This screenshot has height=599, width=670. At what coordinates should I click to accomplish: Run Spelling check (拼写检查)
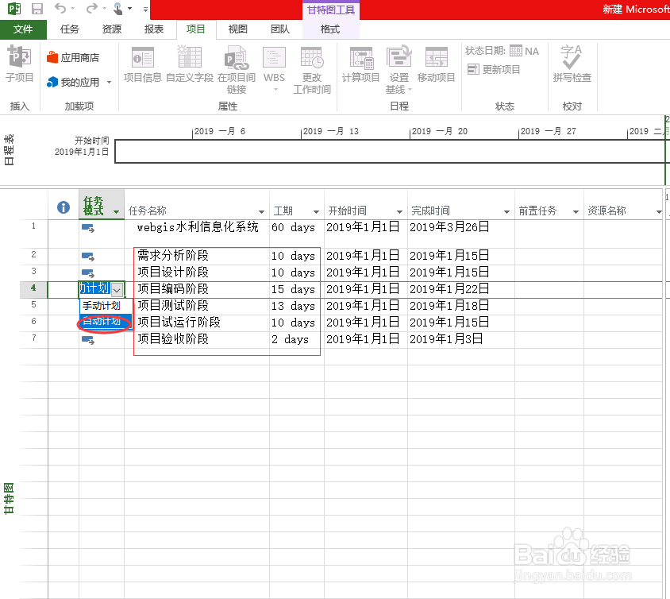click(572, 64)
